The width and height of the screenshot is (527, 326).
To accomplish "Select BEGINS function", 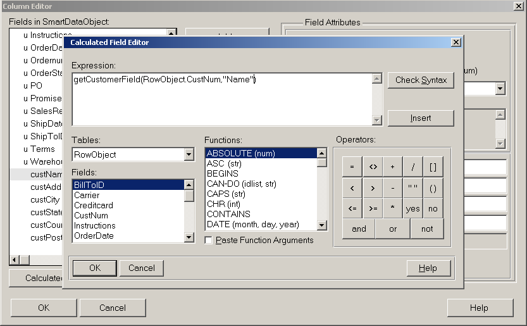I will (x=261, y=173).
